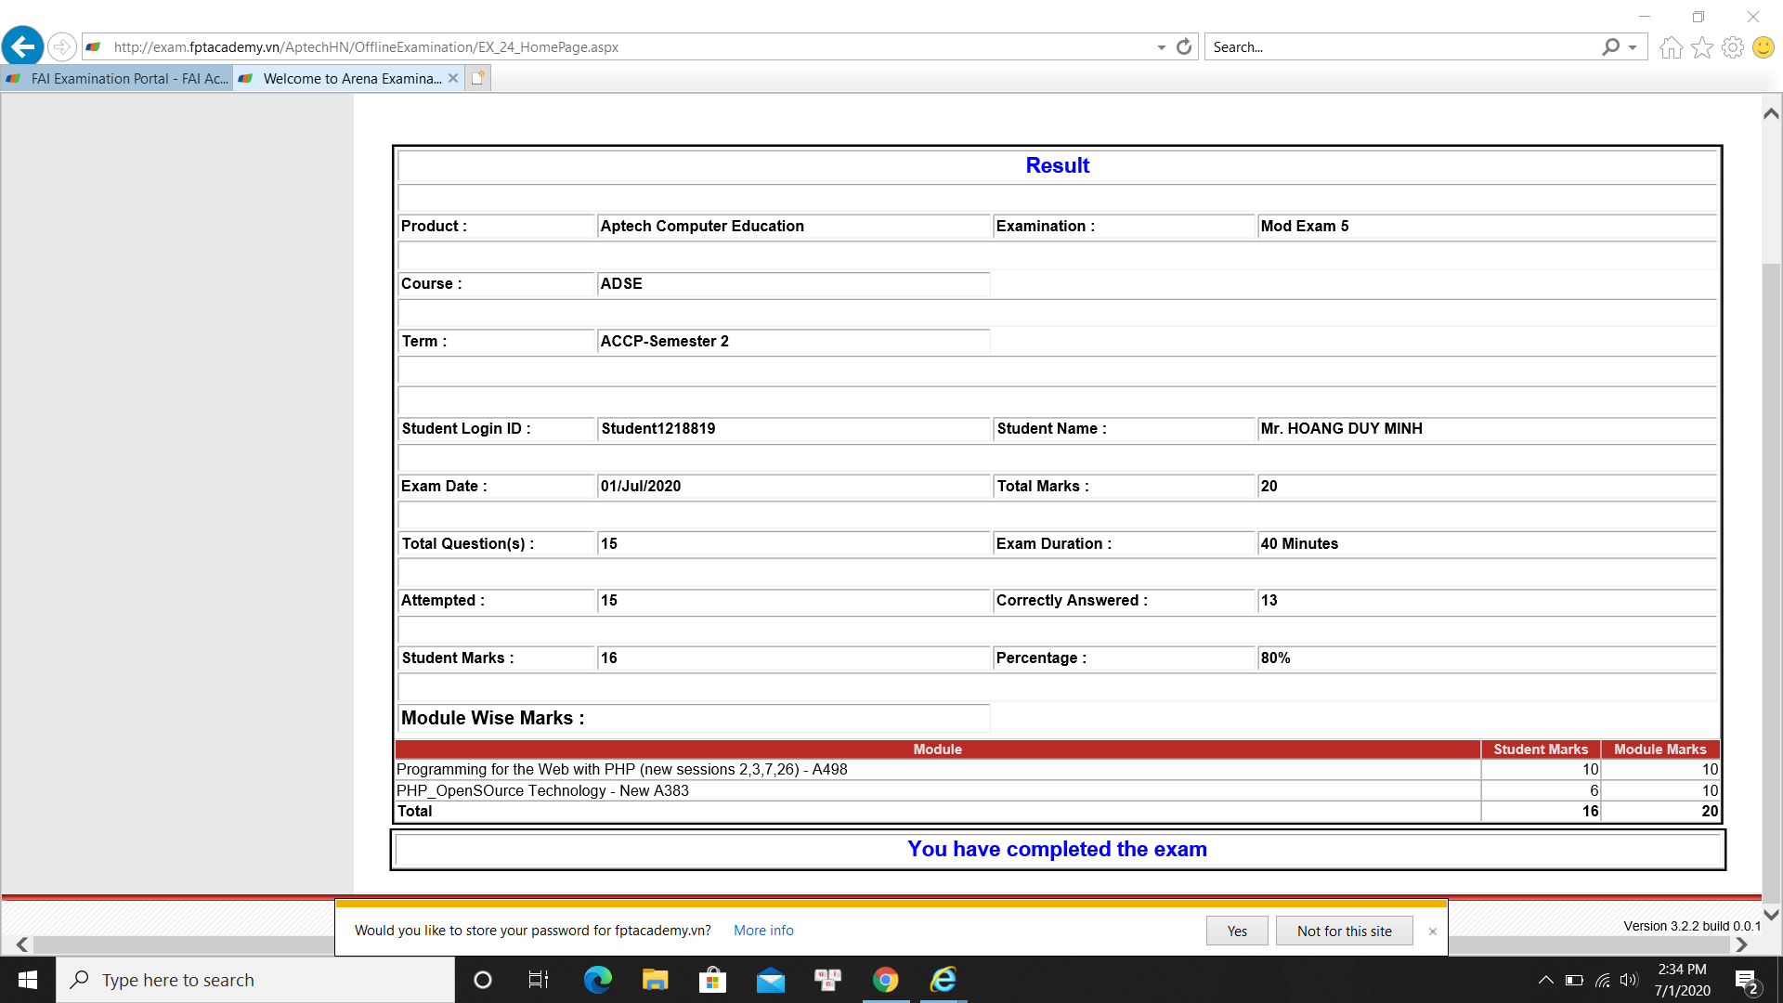Open Action Center notifications icon
The image size is (1783, 1003).
click(1747, 981)
